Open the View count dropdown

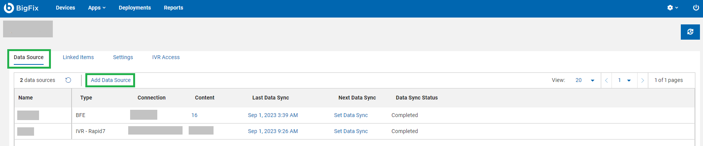tap(585, 80)
